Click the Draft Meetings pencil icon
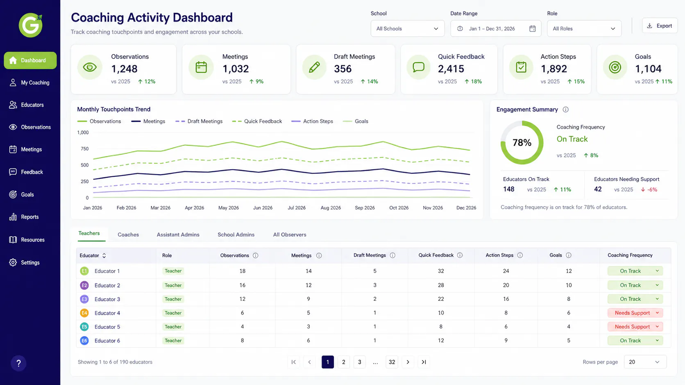Image resolution: width=685 pixels, height=385 pixels. pyautogui.click(x=314, y=67)
